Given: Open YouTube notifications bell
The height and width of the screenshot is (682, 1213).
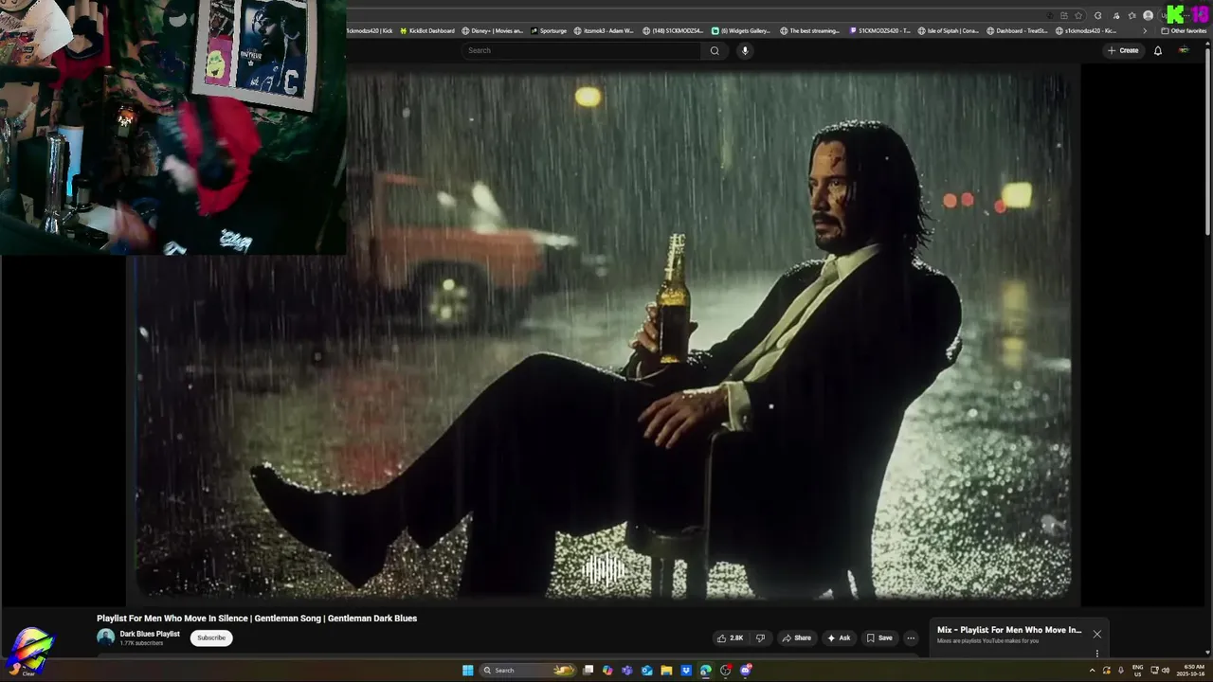Looking at the screenshot, I should pos(1157,50).
